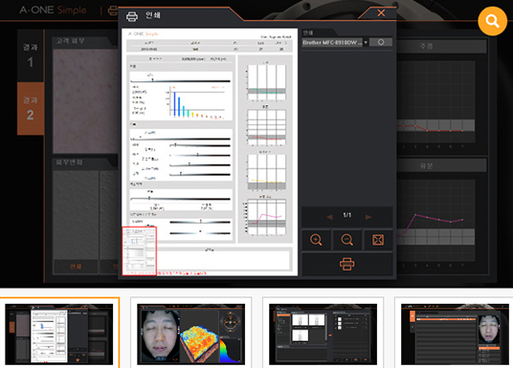The height and width of the screenshot is (368, 513).
Task: Go to previous page in print preview
Action: click(x=330, y=217)
